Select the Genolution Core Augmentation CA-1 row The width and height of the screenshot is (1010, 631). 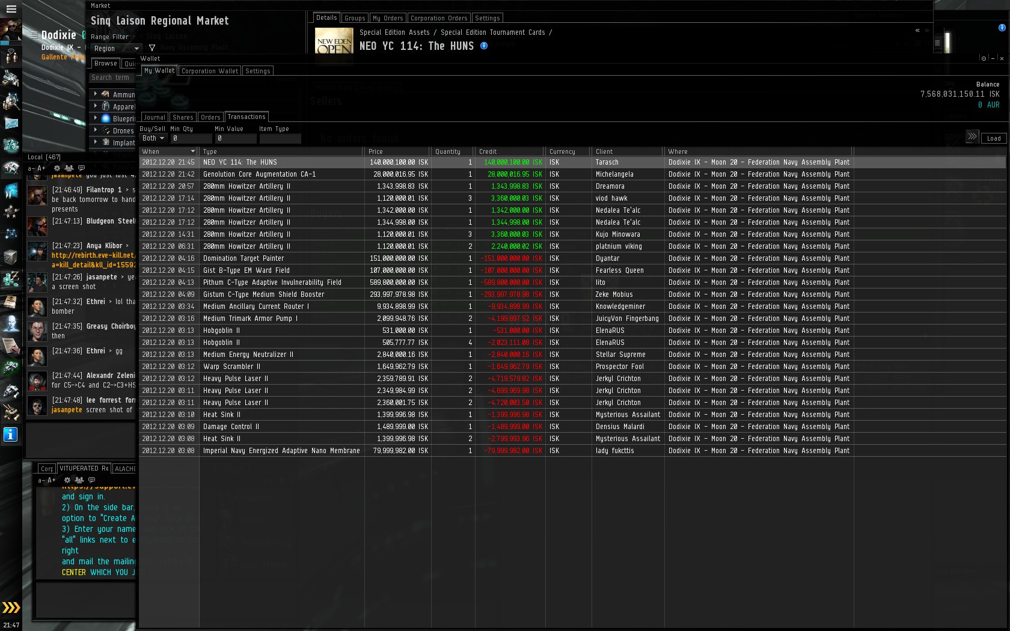tap(572, 174)
